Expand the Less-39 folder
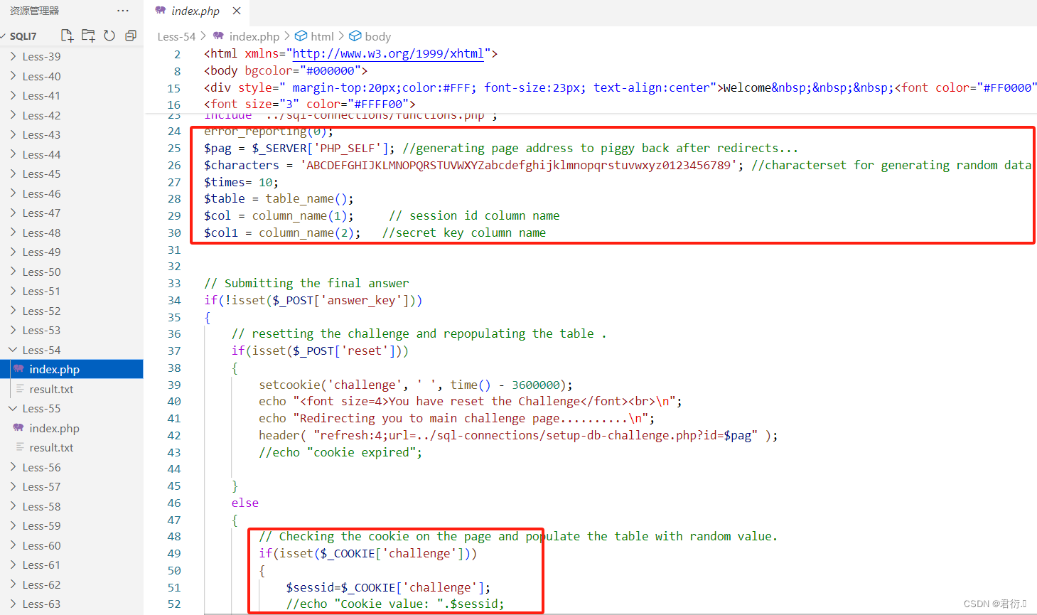Viewport: 1037px width, 615px height. tap(13, 56)
